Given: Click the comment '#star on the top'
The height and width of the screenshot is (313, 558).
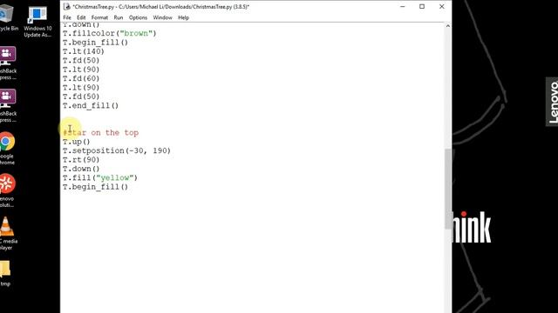Looking at the screenshot, I should (x=101, y=133).
